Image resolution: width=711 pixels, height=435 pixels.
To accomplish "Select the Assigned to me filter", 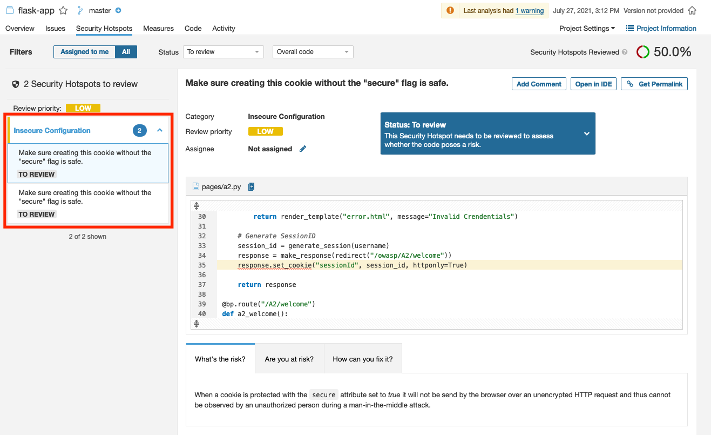I will pyautogui.click(x=84, y=52).
